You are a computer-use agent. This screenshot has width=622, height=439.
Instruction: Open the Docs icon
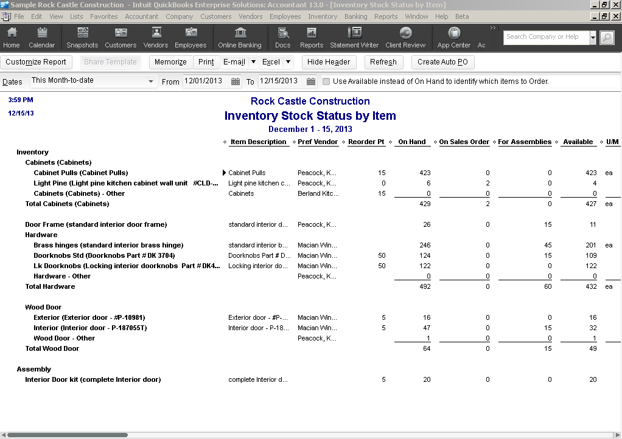pyautogui.click(x=283, y=38)
